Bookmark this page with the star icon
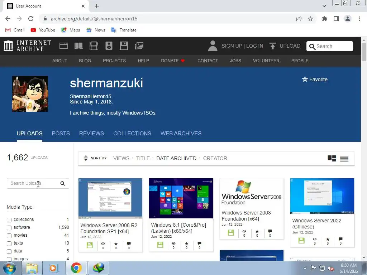The height and width of the screenshot is (275, 367). point(310,19)
